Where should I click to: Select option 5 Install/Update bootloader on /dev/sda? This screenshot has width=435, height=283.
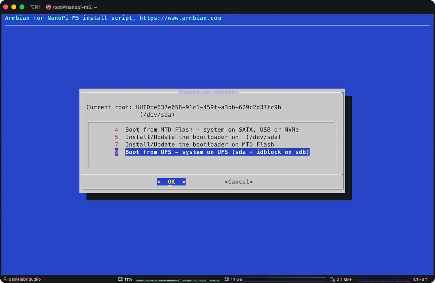(x=198, y=137)
